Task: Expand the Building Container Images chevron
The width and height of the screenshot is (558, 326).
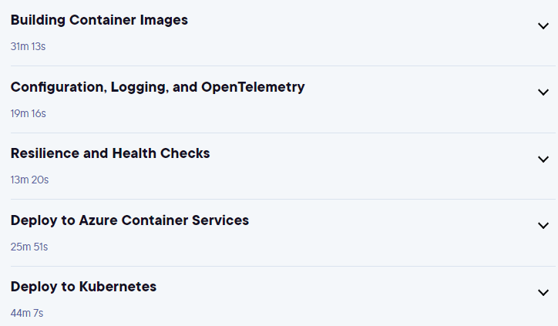Action: (x=543, y=26)
